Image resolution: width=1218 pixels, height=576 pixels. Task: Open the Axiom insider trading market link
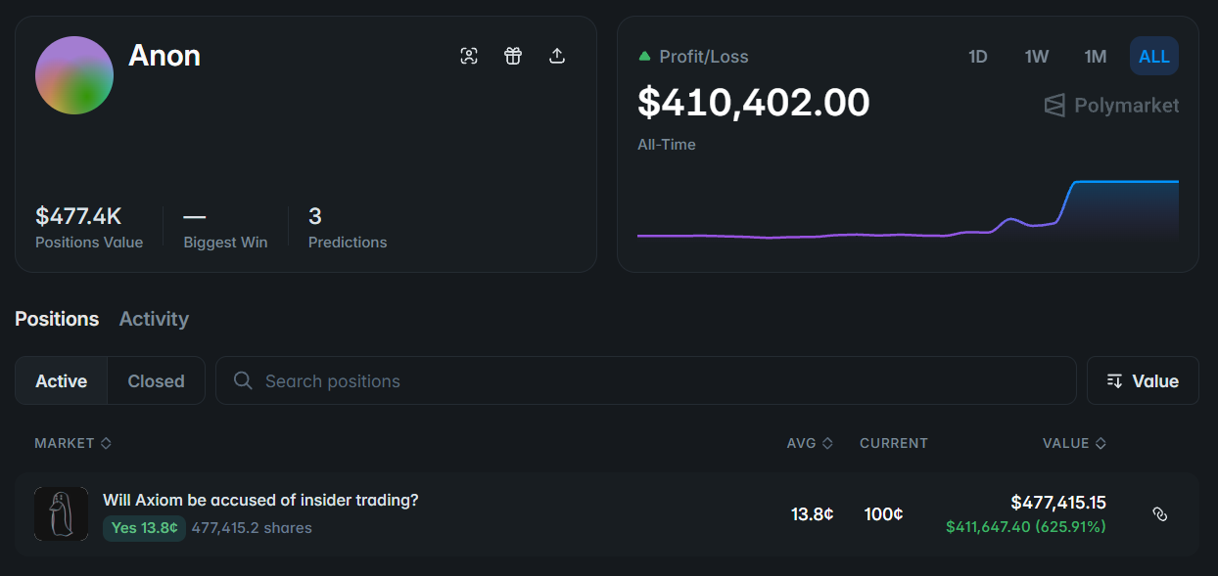[x=260, y=500]
